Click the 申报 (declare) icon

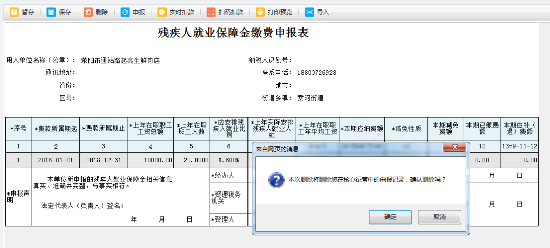tap(125, 12)
